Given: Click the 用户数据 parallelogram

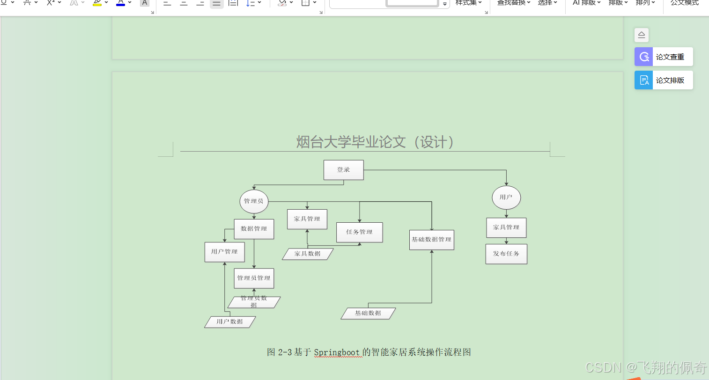Looking at the screenshot, I should [x=230, y=322].
